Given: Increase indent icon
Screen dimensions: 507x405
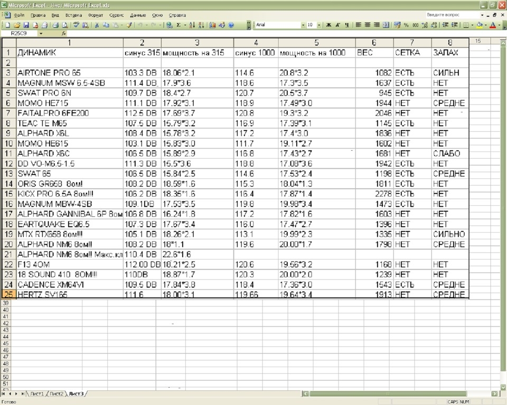Looking at the screenshot, I should tap(454, 25).
